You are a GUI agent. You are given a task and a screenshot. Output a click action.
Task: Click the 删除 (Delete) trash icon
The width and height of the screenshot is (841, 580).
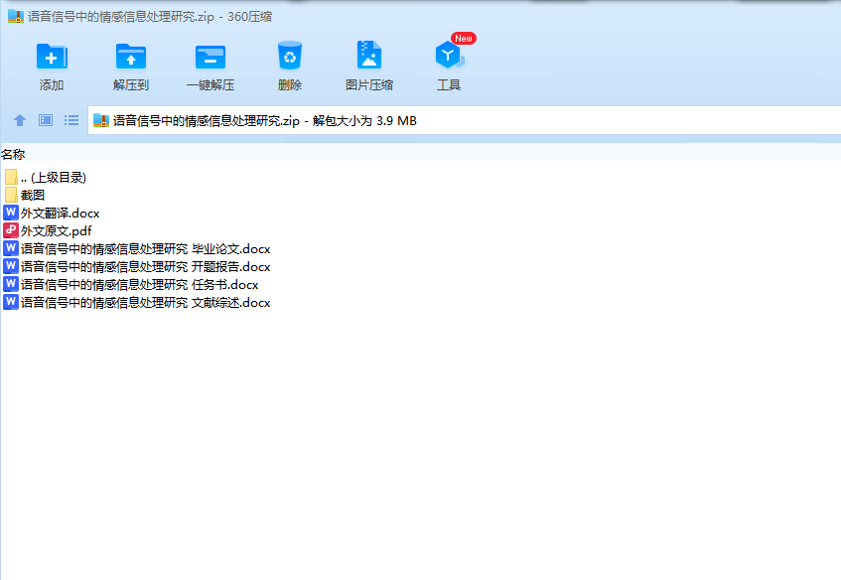point(290,56)
